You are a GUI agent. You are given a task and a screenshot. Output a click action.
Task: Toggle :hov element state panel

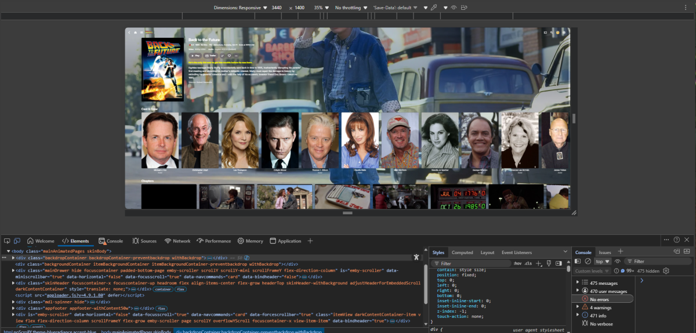[517, 263]
